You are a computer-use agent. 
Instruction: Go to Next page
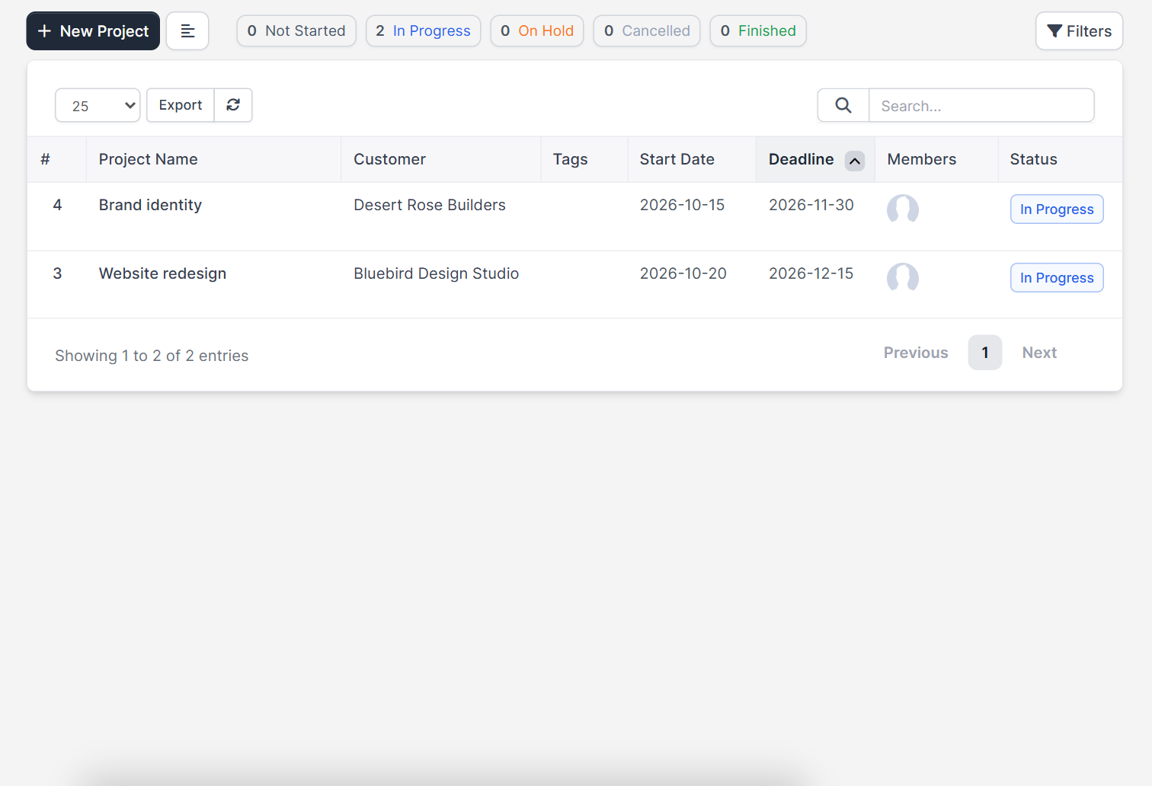click(1039, 353)
